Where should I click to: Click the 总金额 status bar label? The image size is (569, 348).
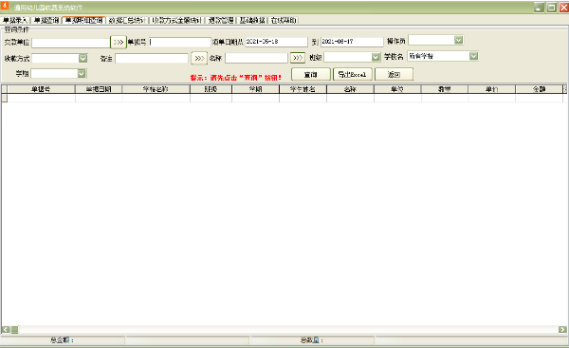62,340
